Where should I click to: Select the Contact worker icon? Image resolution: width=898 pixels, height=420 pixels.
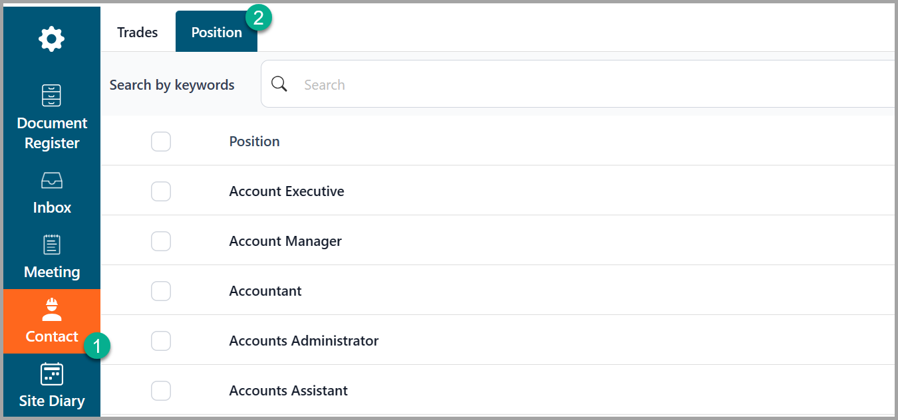point(52,309)
